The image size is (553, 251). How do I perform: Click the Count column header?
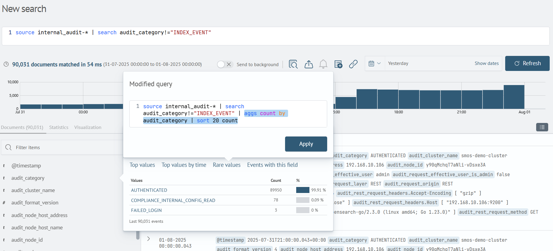click(276, 180)
